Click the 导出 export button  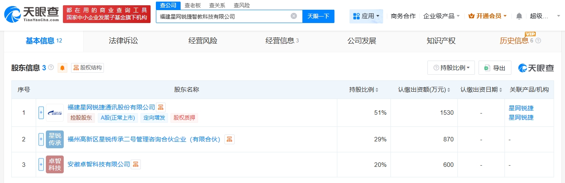coord(495,68)
